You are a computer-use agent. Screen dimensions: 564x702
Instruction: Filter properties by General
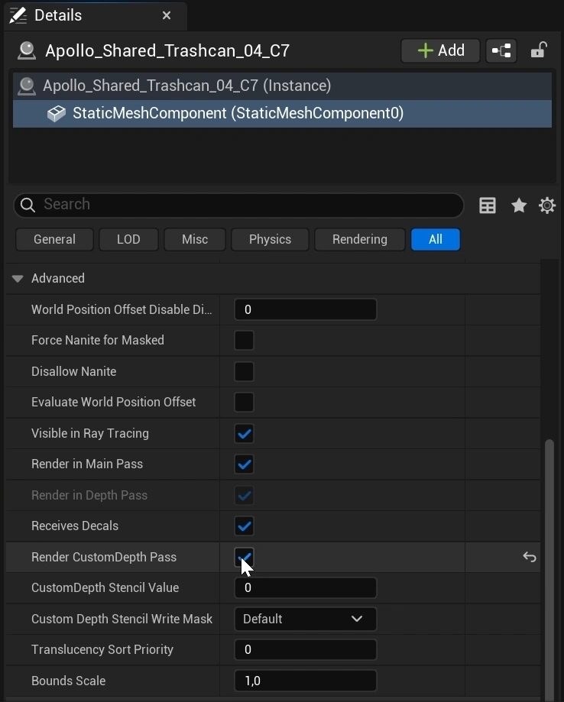55,240
